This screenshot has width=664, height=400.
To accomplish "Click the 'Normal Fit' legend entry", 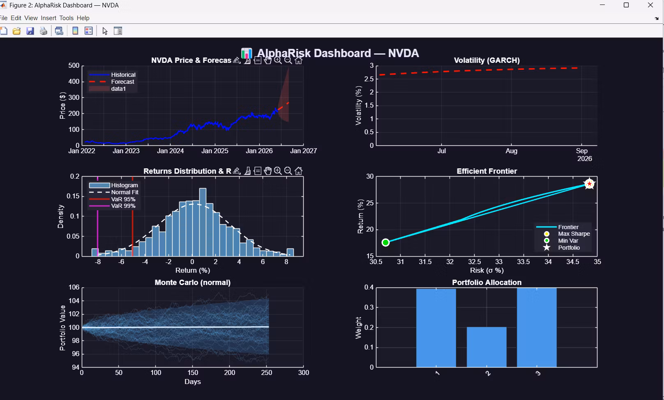I will 125,192.
